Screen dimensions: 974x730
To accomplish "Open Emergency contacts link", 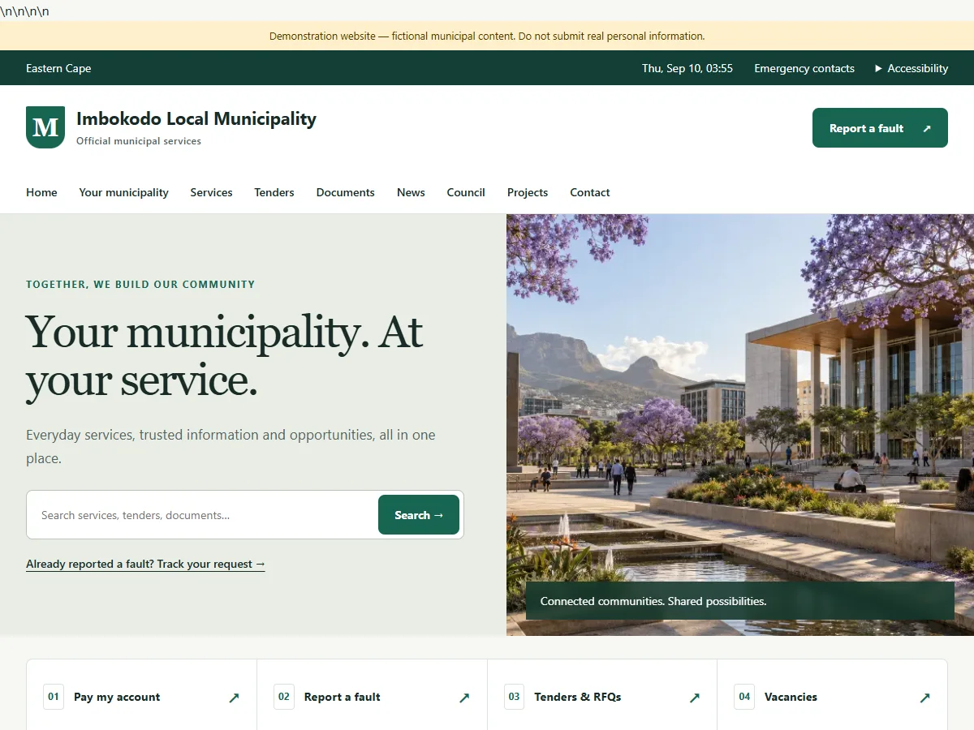I will (804, 68).
